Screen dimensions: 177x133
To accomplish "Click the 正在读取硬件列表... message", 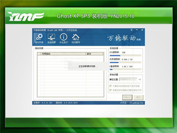I will pos(88,66).
